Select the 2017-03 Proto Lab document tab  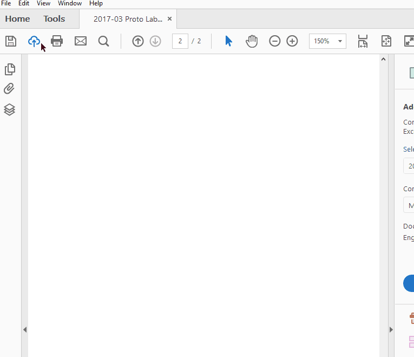pyautogui.click(x=128, y=19)
